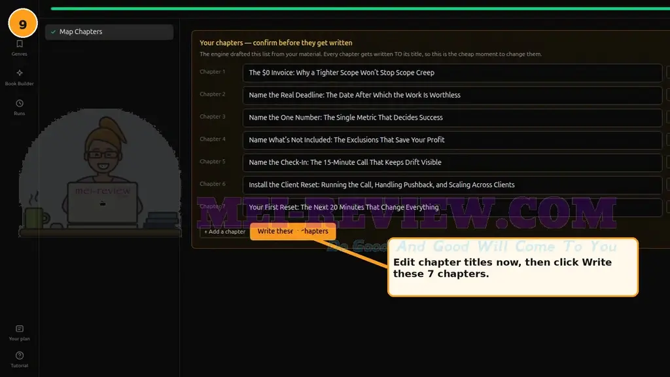Viewport: 670px width, 377px height.
Task: Click the 'Chapter 5' row label
Action: [x=213, y=162]
